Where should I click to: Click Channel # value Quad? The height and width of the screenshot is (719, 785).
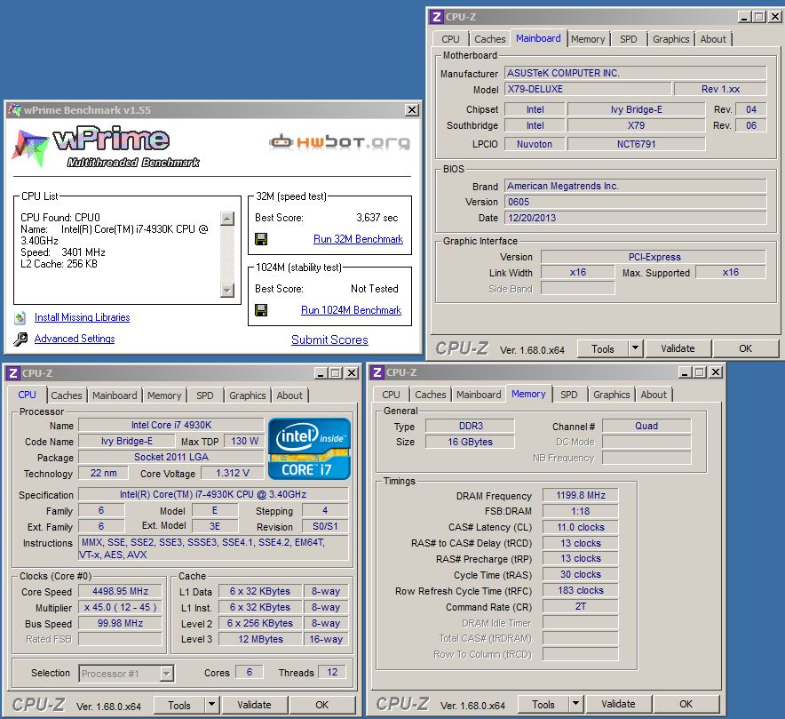tap(646, 426)
